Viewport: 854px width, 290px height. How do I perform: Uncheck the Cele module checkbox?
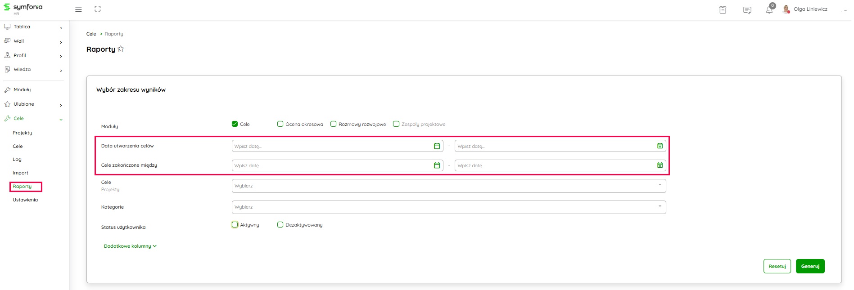click(235, 124)
